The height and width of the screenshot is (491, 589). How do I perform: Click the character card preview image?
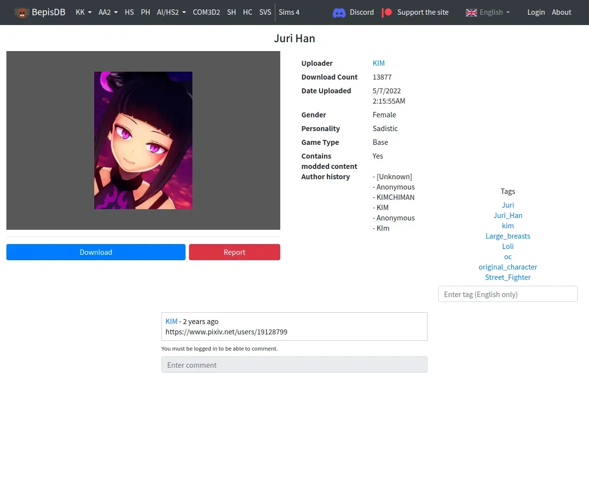[x=143, y=140]
